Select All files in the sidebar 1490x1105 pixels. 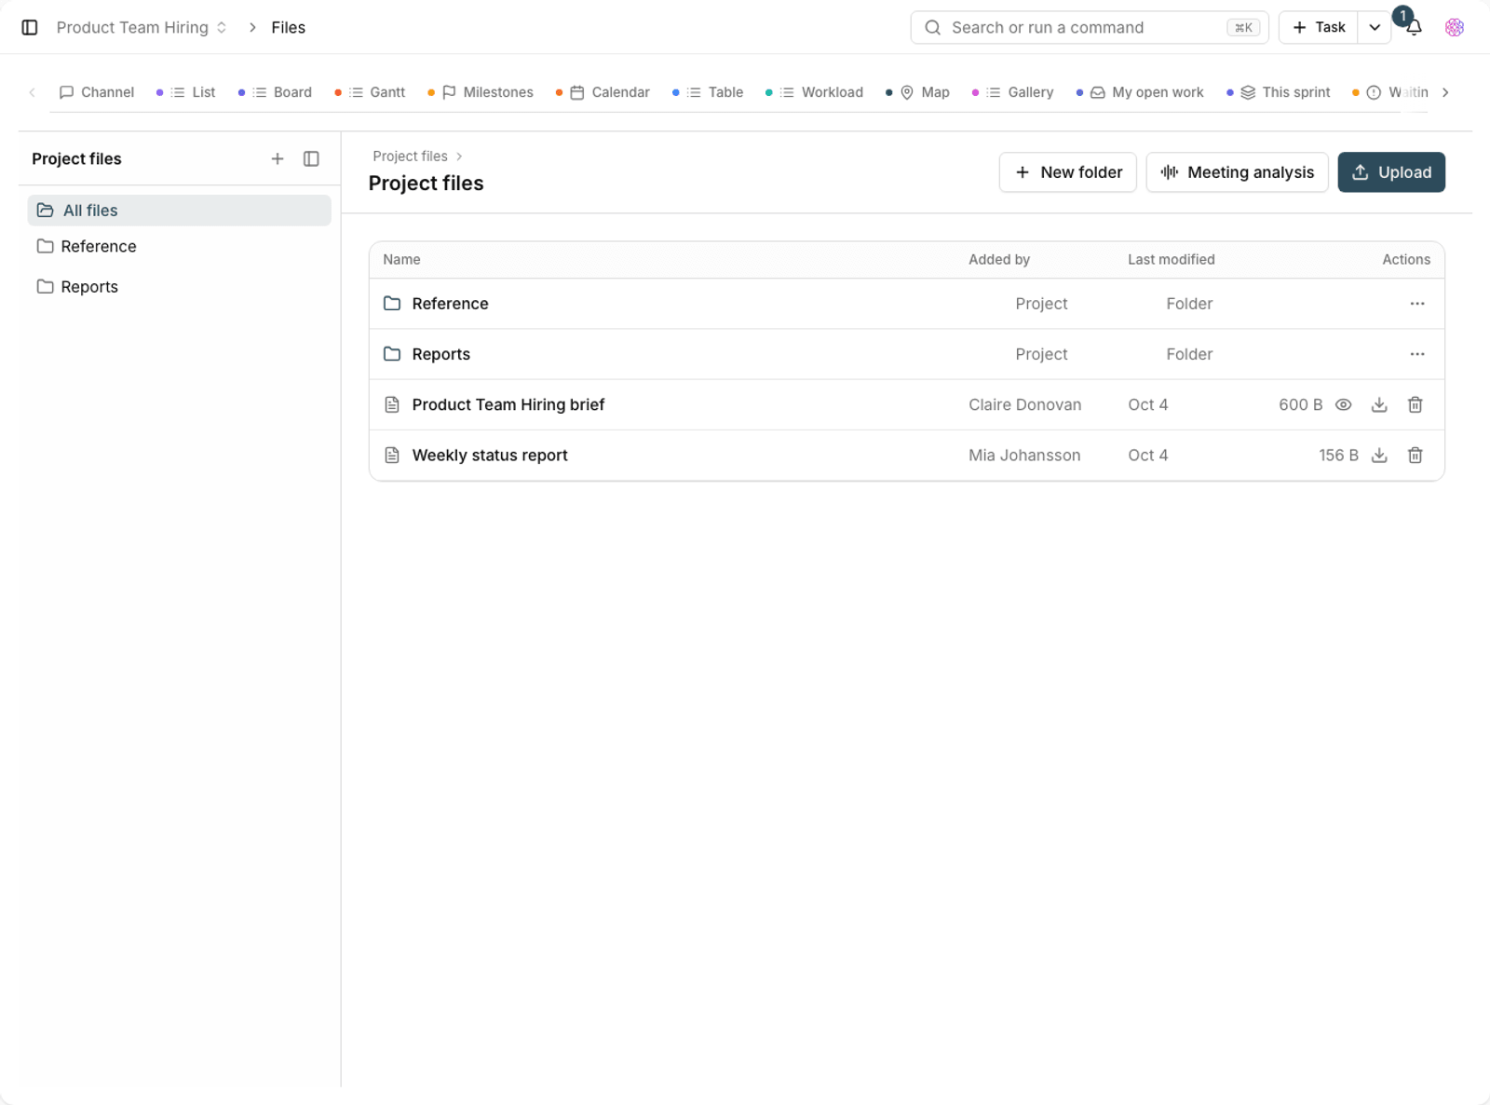click(x=180, y=211)
